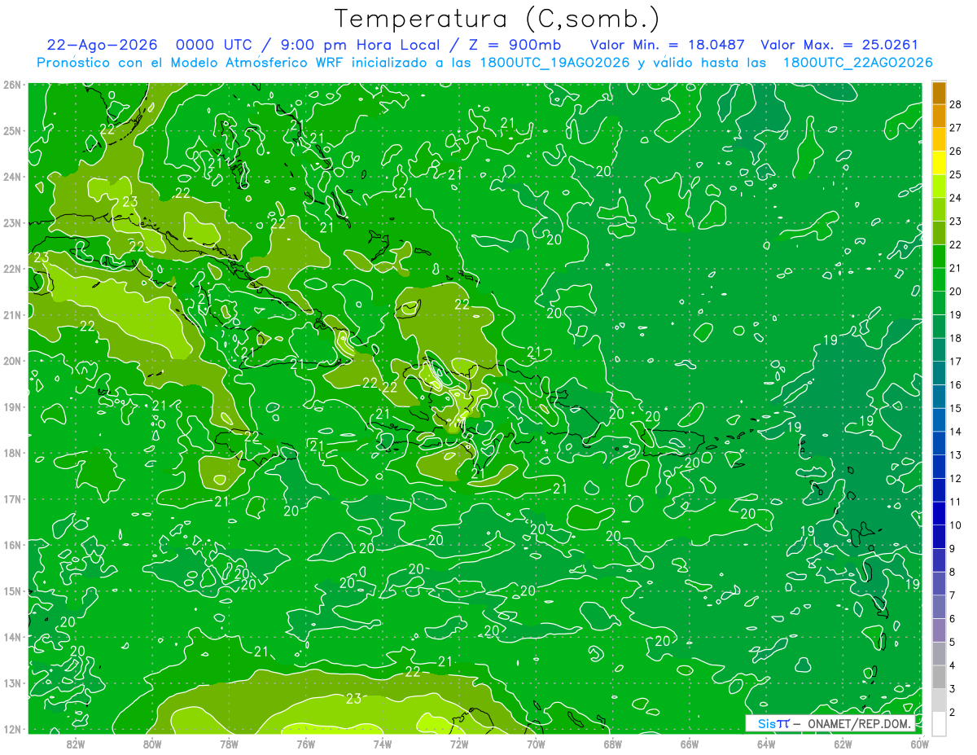Click the date "22-Ago-2026" in the header
The image size is (977, 755).
(x=102, y=45)
